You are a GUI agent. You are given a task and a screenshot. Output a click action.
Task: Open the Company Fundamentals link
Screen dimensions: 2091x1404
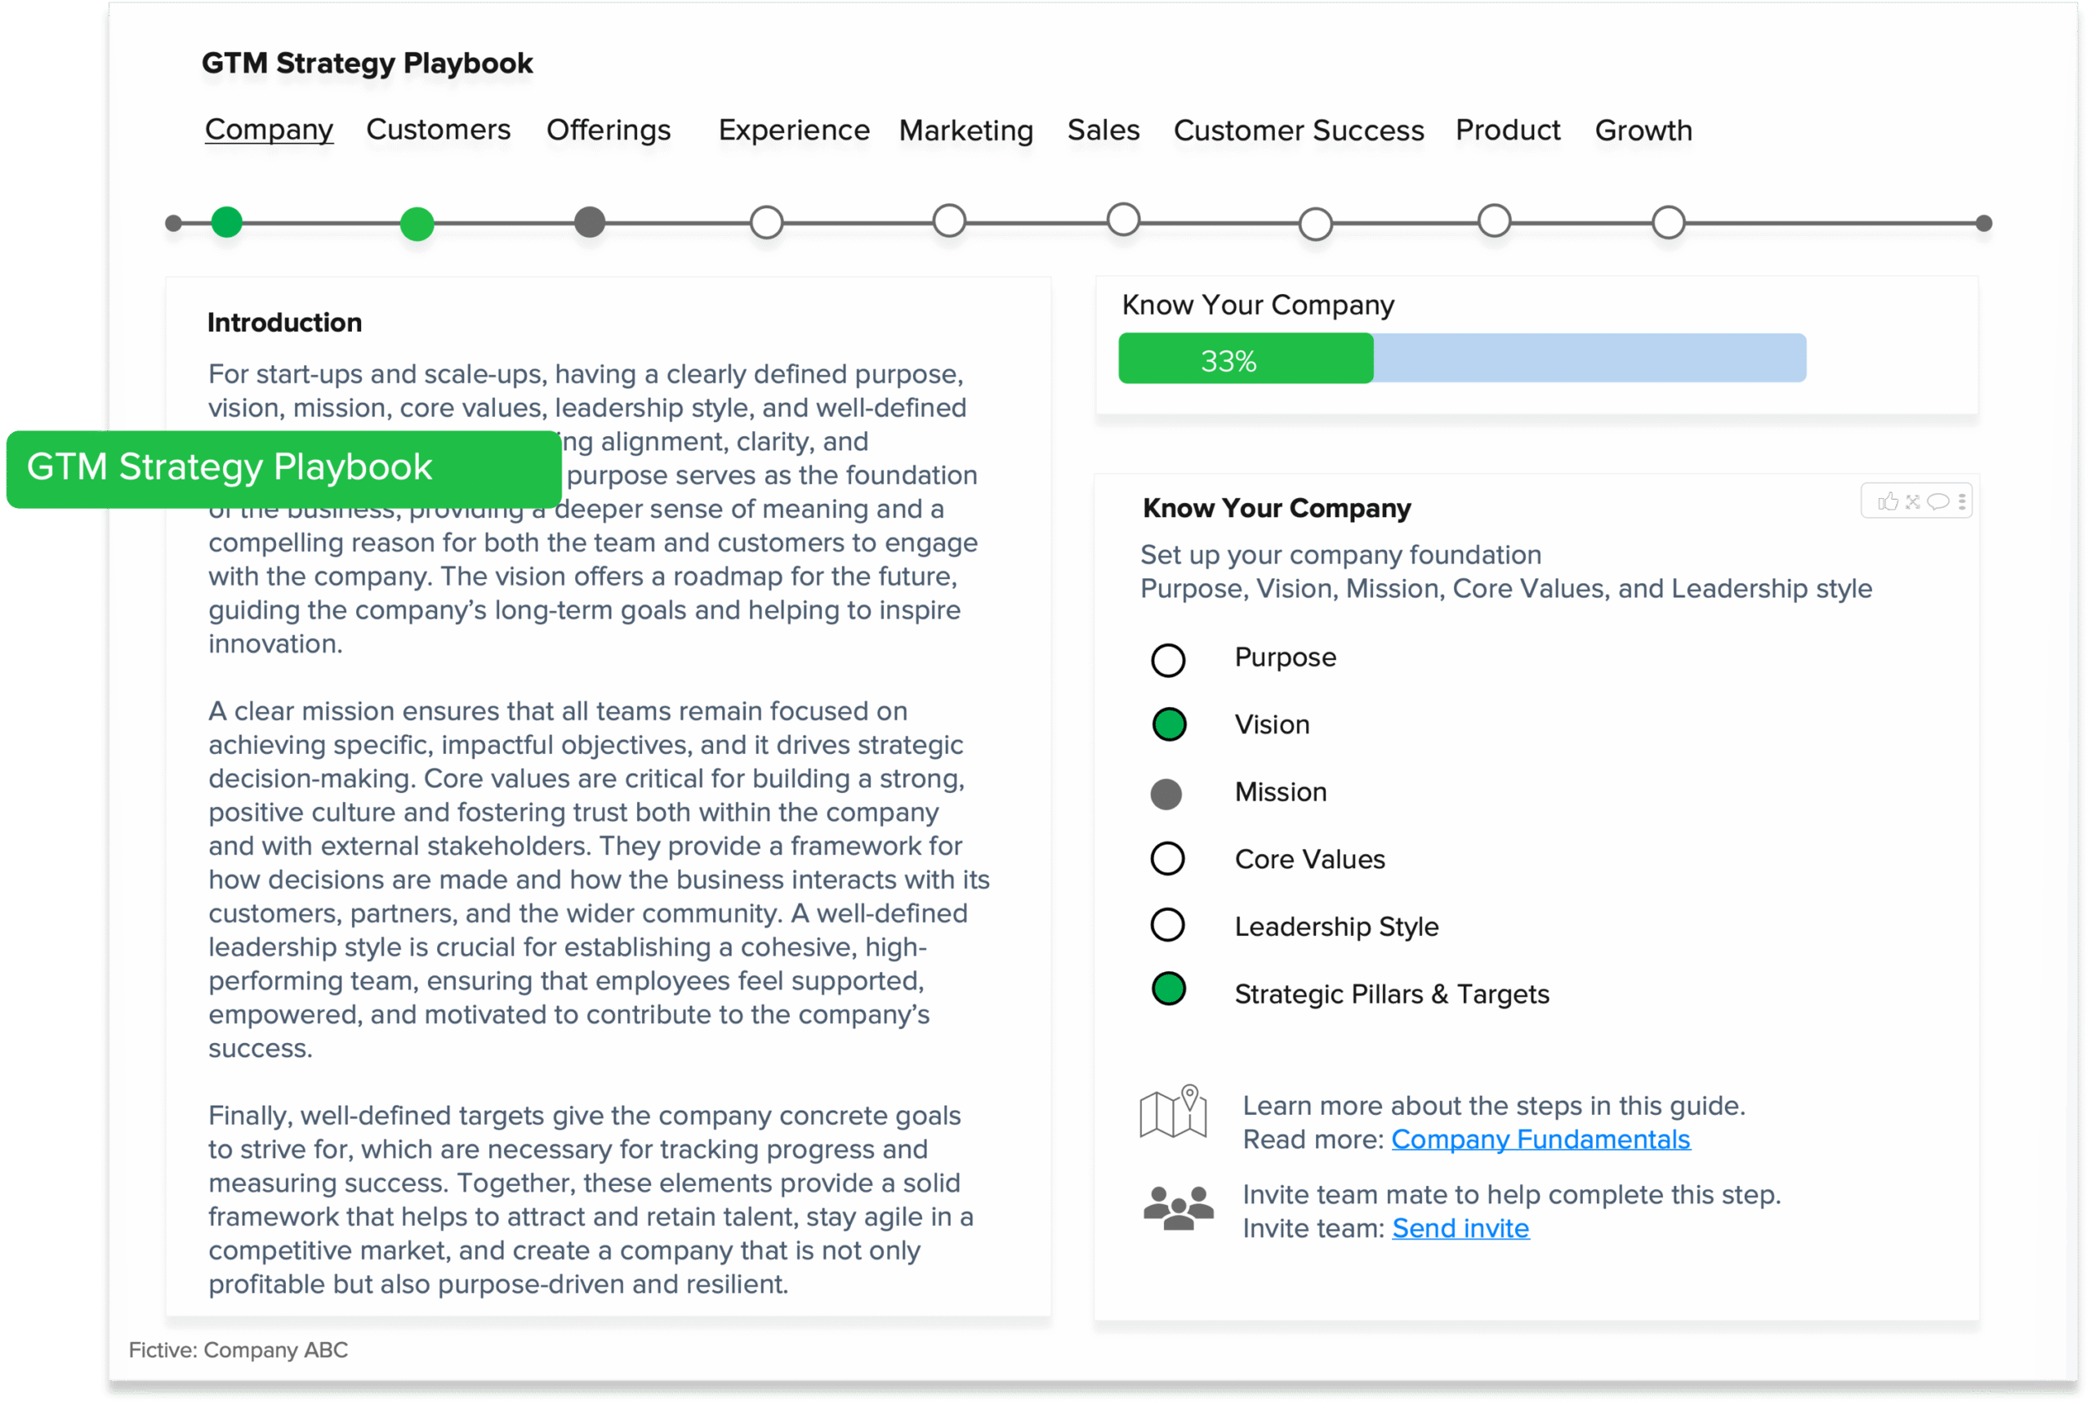pyautogui.click(x=1540, y=1140)
